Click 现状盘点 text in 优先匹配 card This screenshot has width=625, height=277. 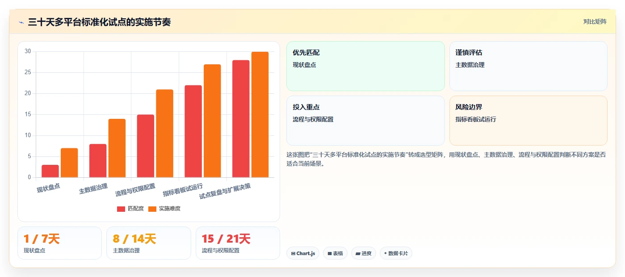coord(304,65)
